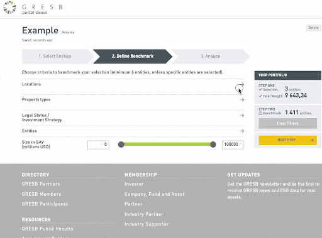The image size is (322, 238).
Task: Open GRESB Members footer link
Action: 42,194
